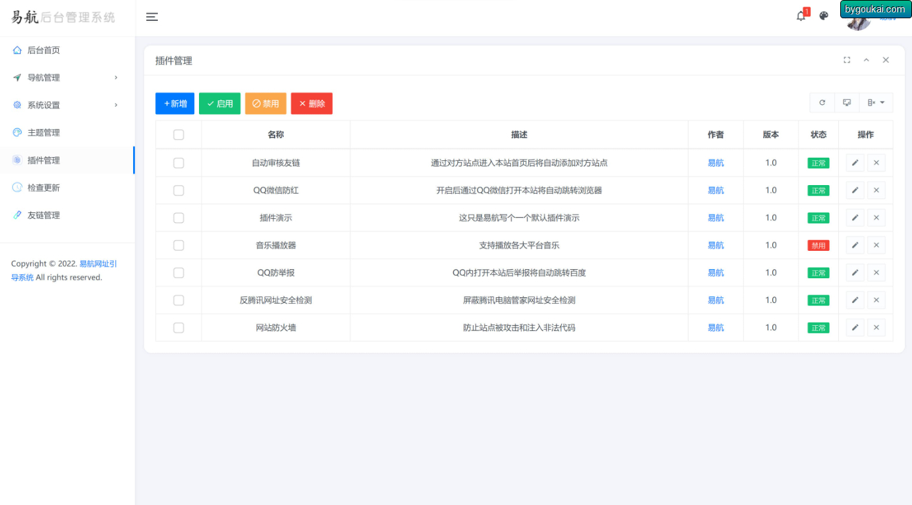Open 友链管理 in sidebar
This screenshot has width=912, height=505.
(x=67, y=215)
